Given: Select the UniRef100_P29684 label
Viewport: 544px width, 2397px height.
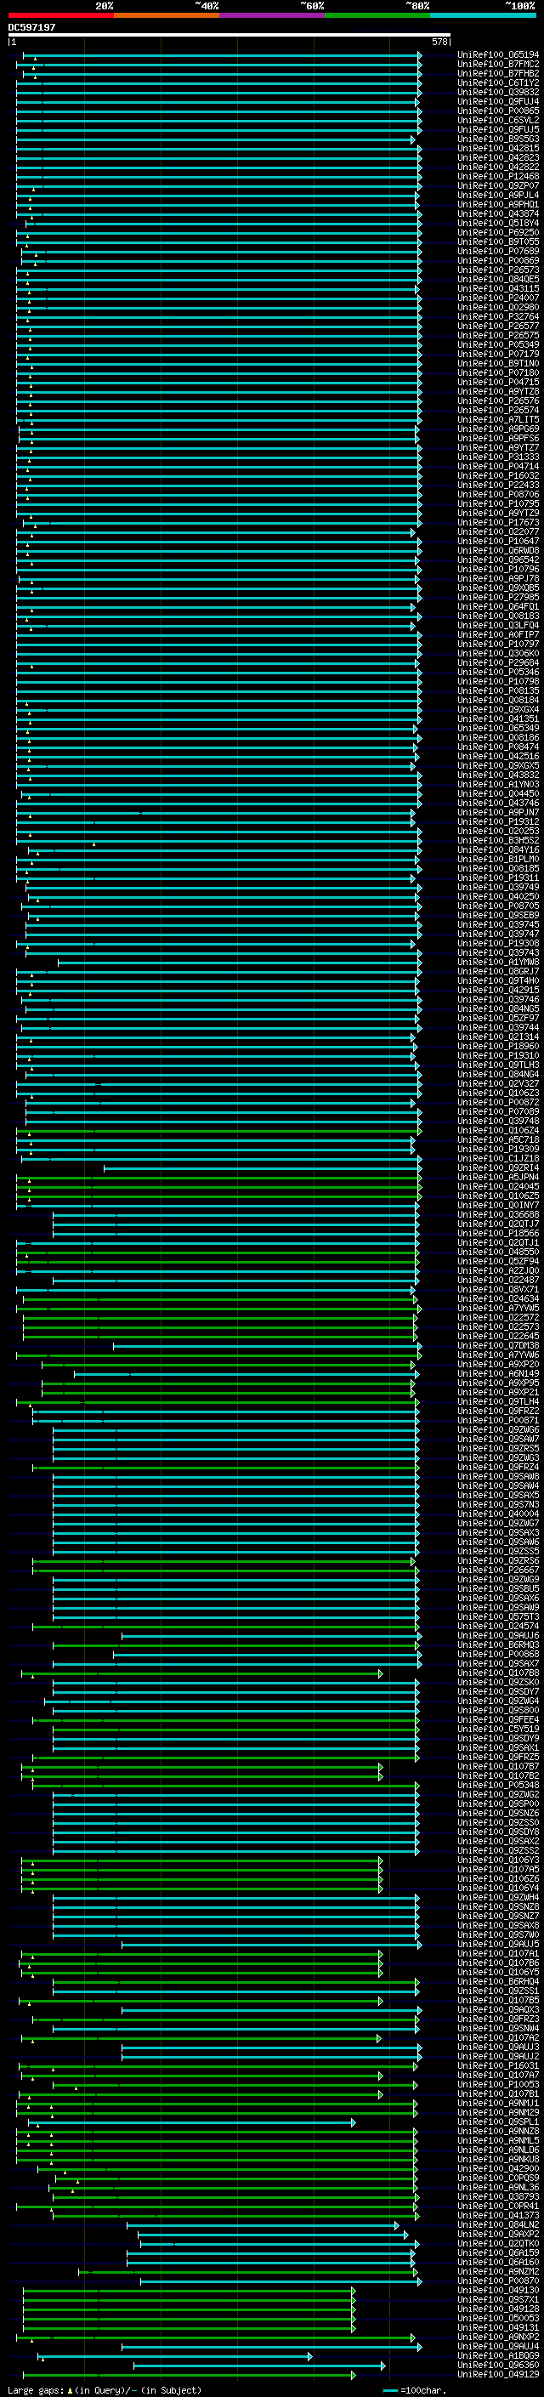Looking at the screenshot, I should click(498, 662).
